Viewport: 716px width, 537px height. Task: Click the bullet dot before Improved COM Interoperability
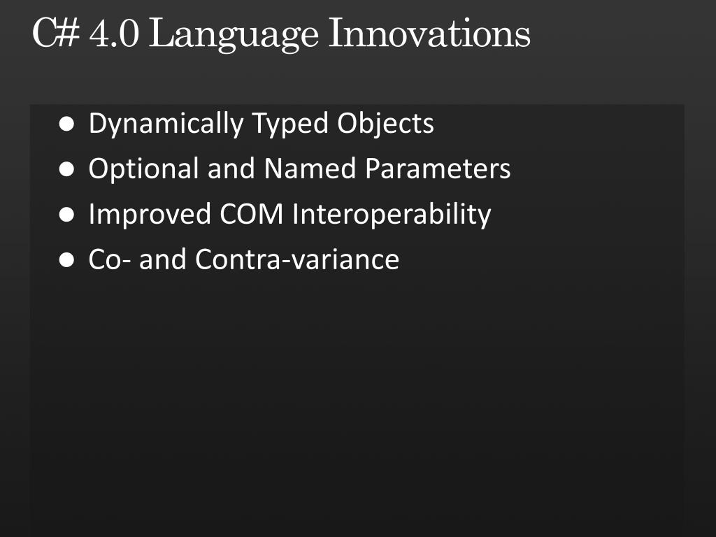pyautogui.click(x=66, y=215)
